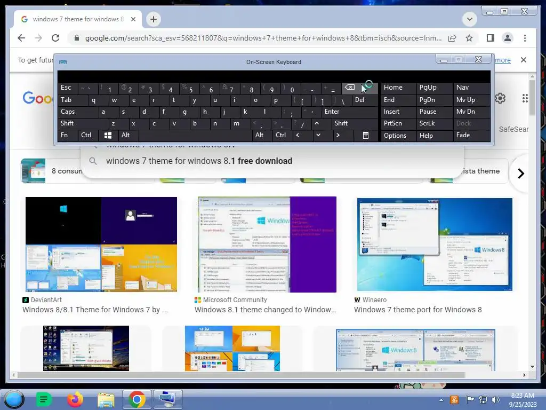
Task: Open Google settings gear icon
Action: click(500, 98)
